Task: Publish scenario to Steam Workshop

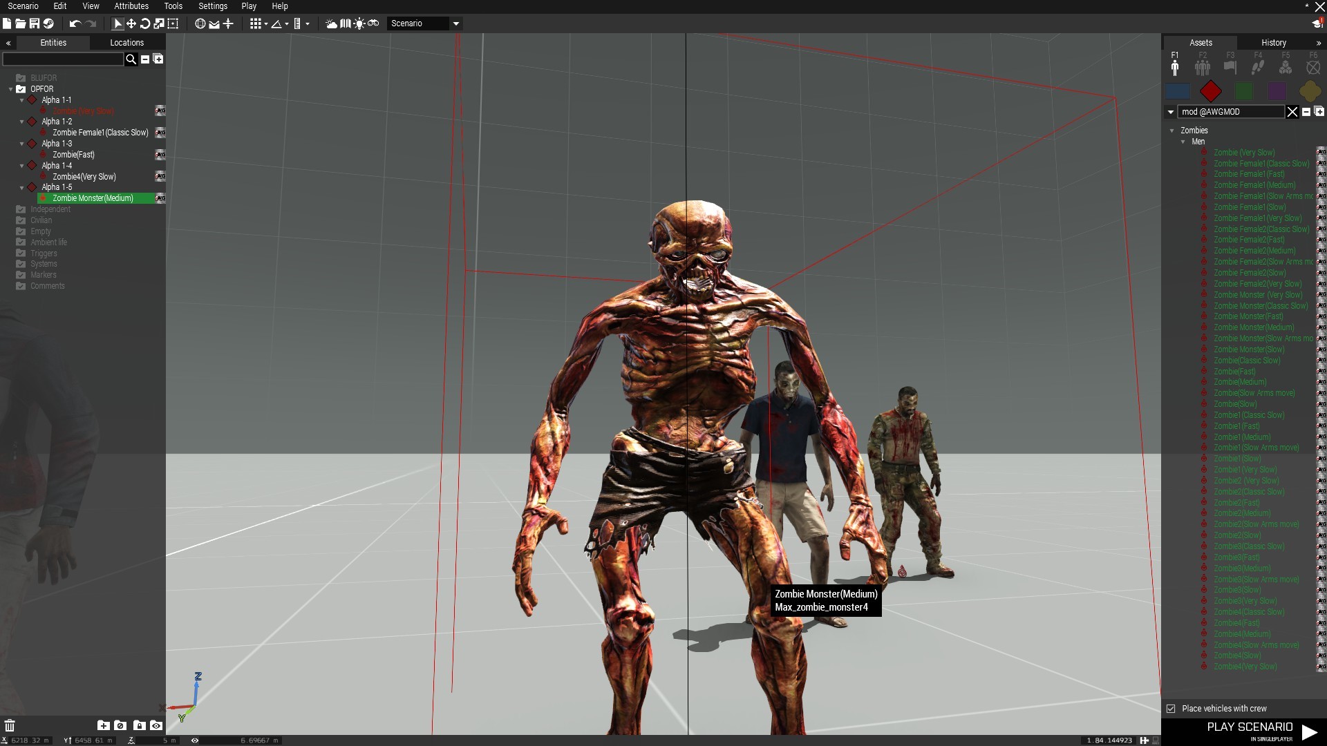Action: click(48, 23)
